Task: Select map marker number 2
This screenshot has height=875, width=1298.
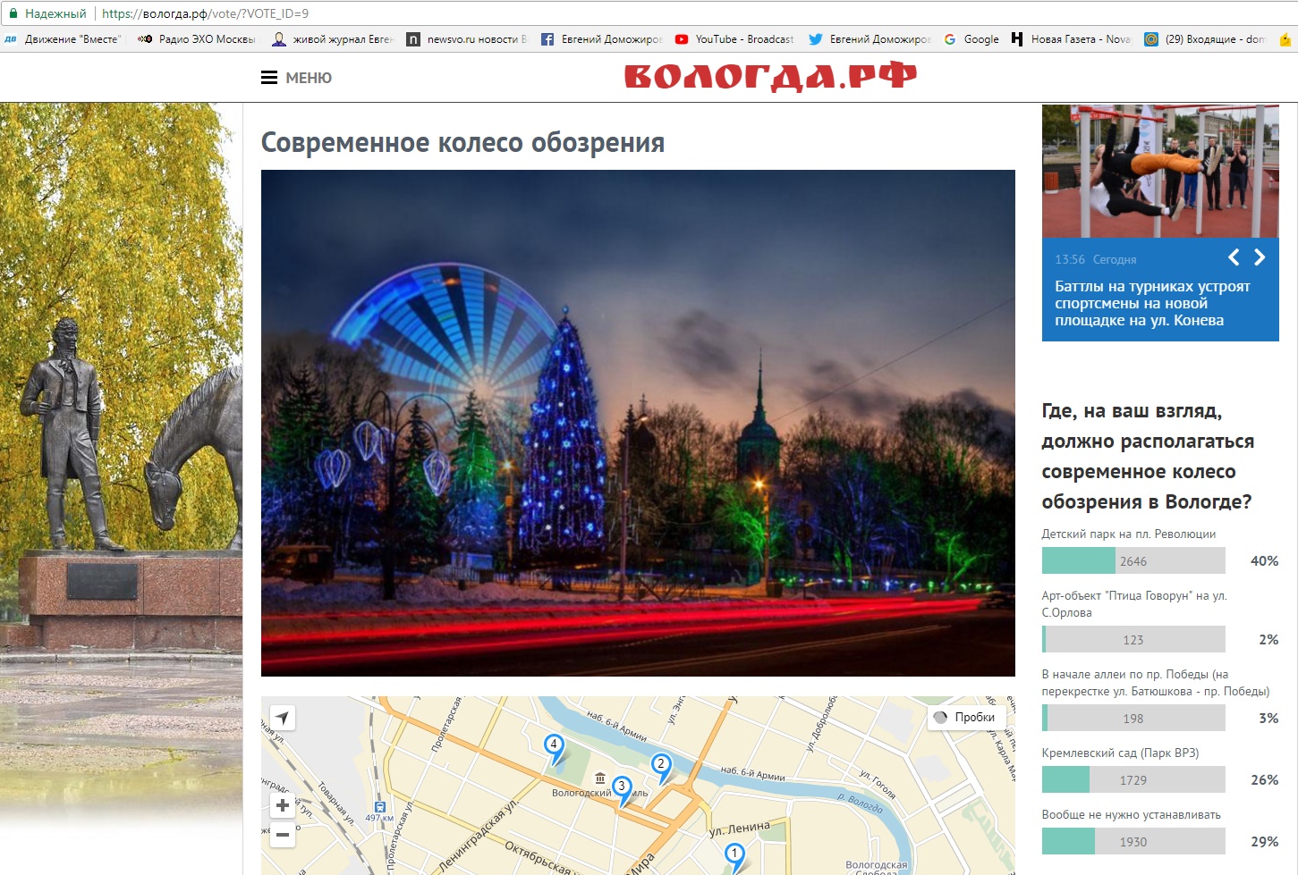Action: [661, 765]
